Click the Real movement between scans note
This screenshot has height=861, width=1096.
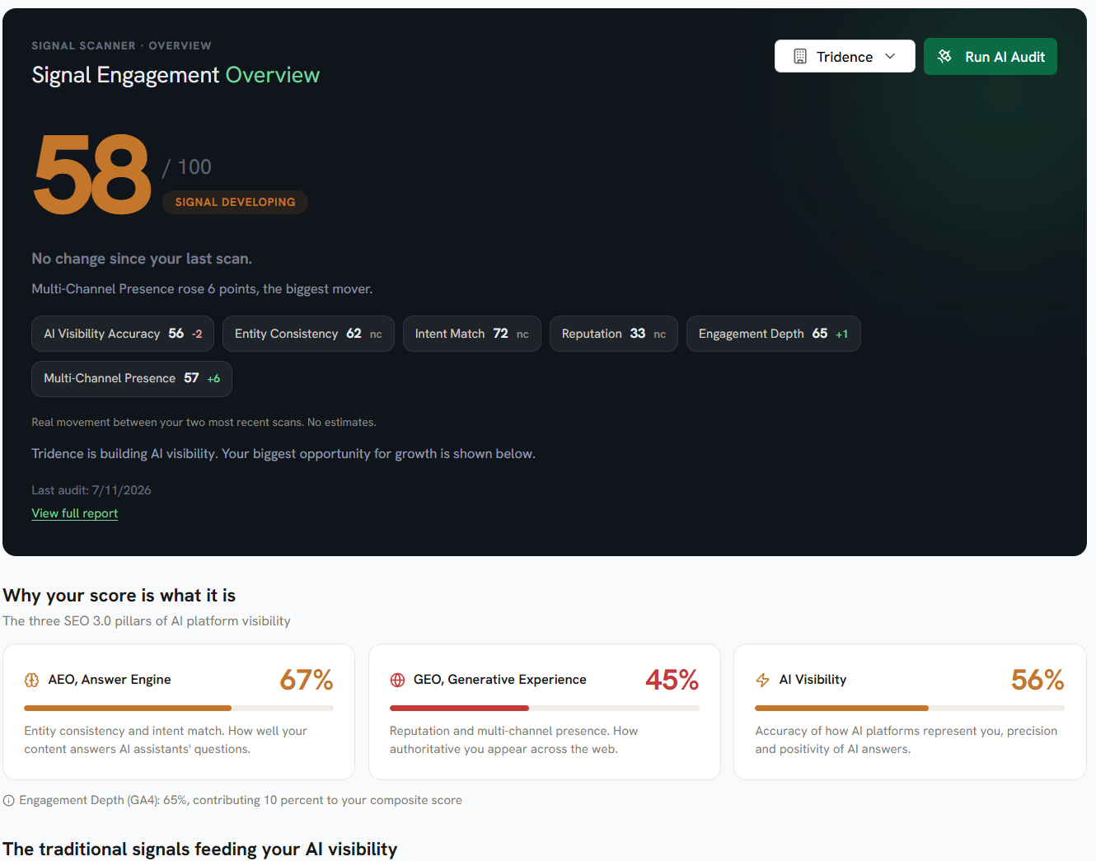point(204,423)
